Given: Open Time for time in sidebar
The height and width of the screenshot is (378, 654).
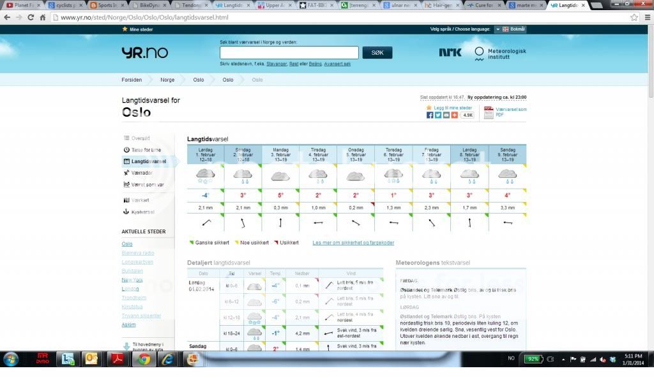Looking at the screenshot, I should pos(146,150).
